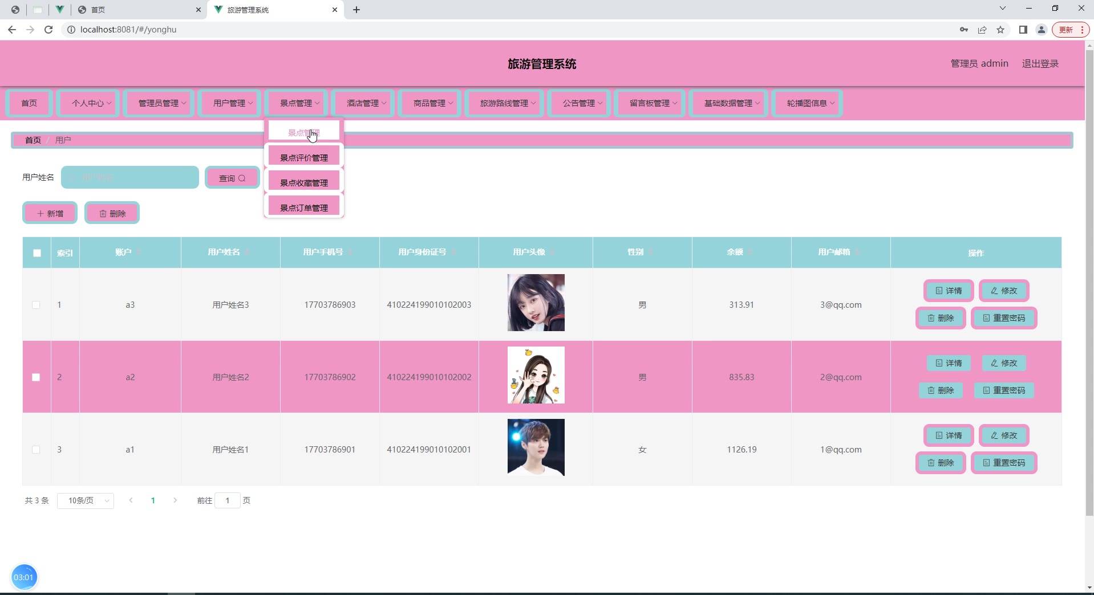
Task: Expand the 商品管理 menu
Action: point(430,103)
